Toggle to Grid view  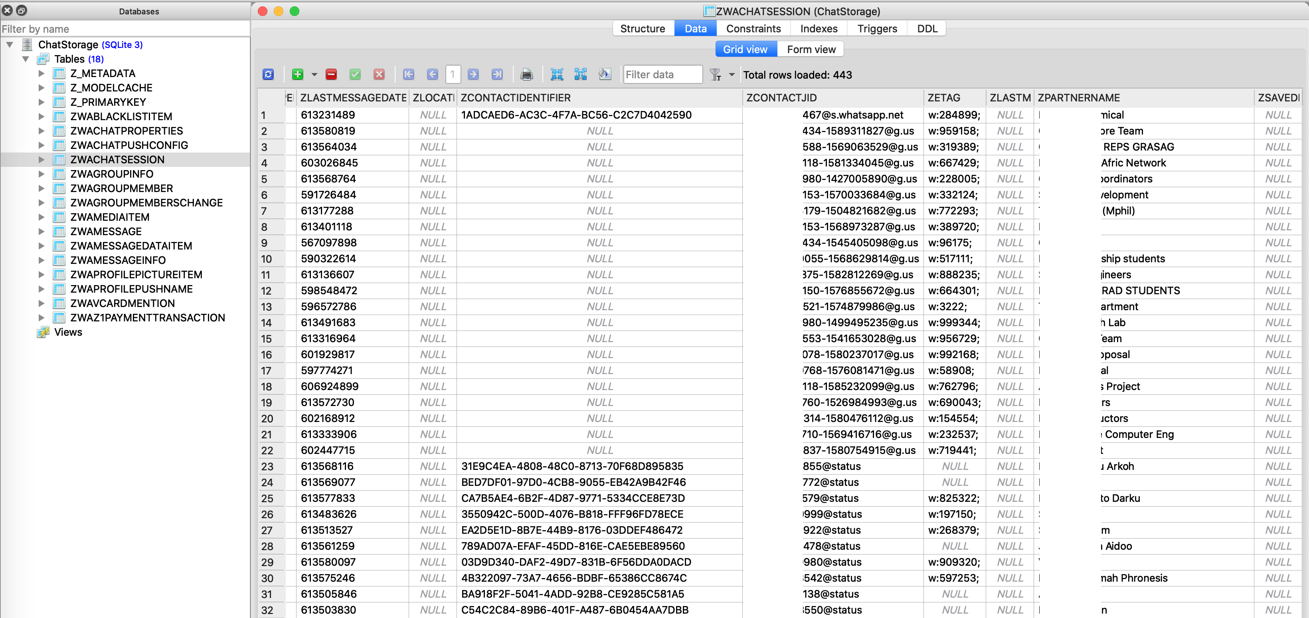click(x=745, y=49)
